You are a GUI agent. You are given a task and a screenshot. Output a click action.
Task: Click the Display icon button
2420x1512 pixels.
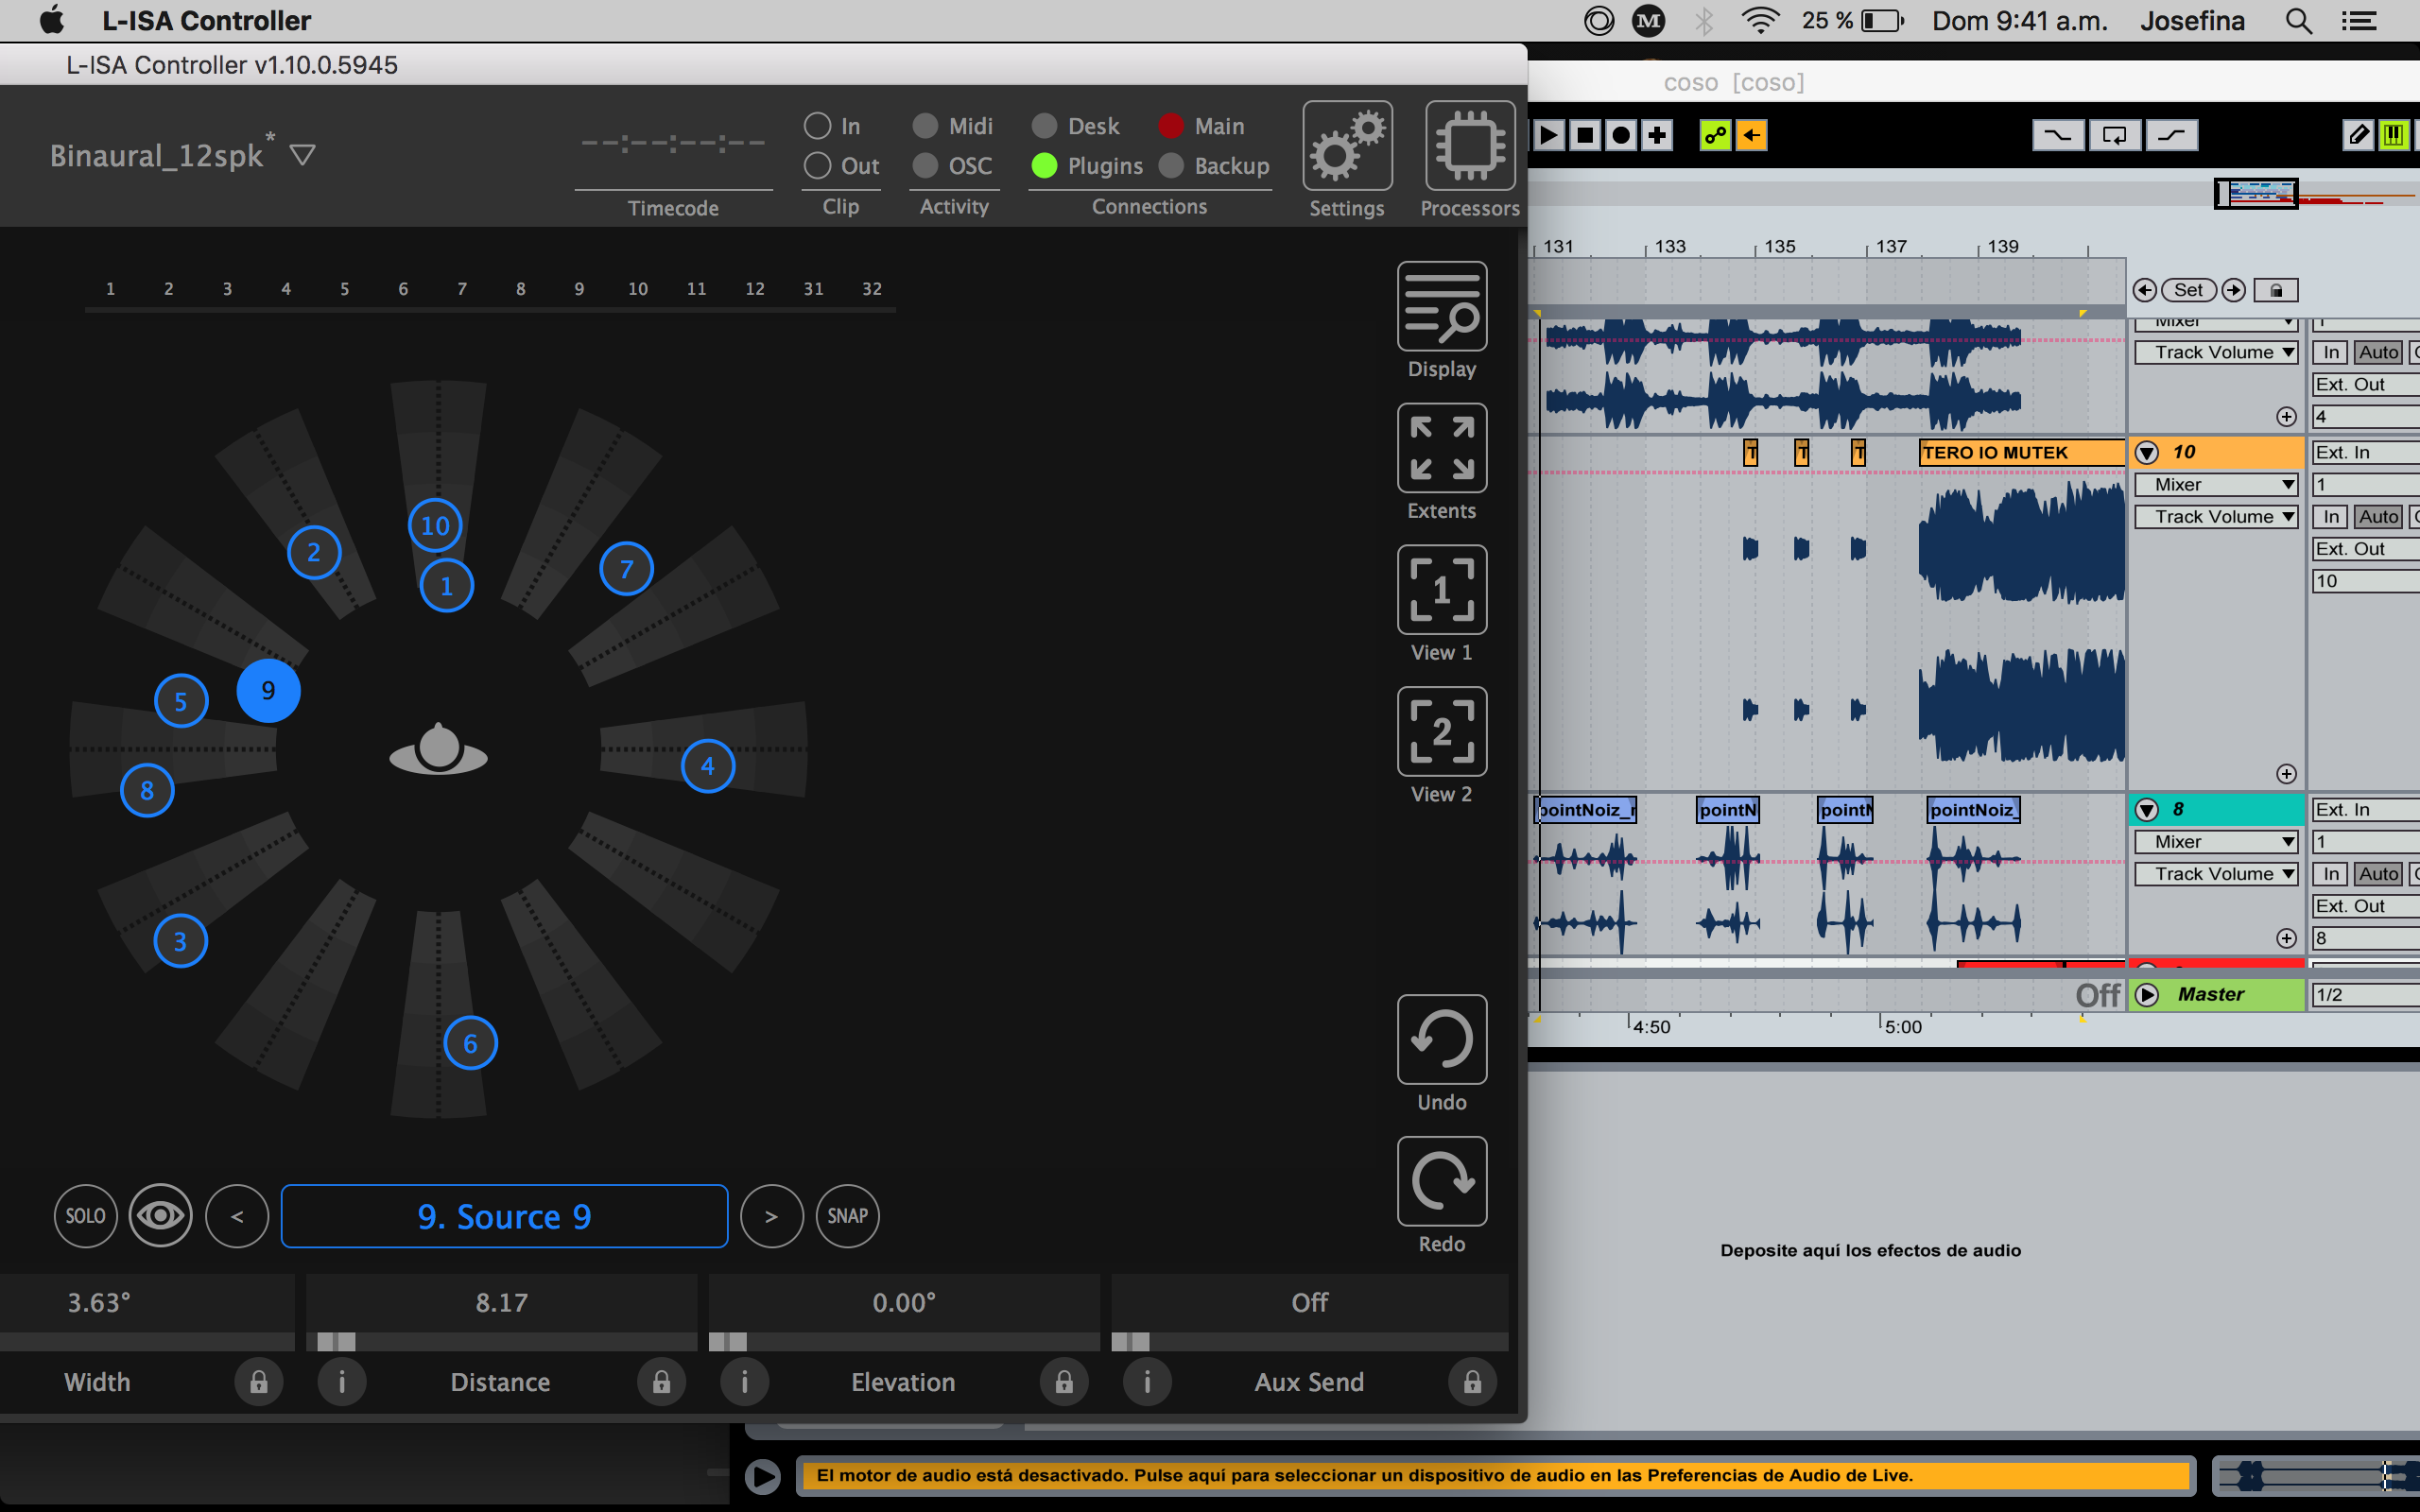(1441, 307)
